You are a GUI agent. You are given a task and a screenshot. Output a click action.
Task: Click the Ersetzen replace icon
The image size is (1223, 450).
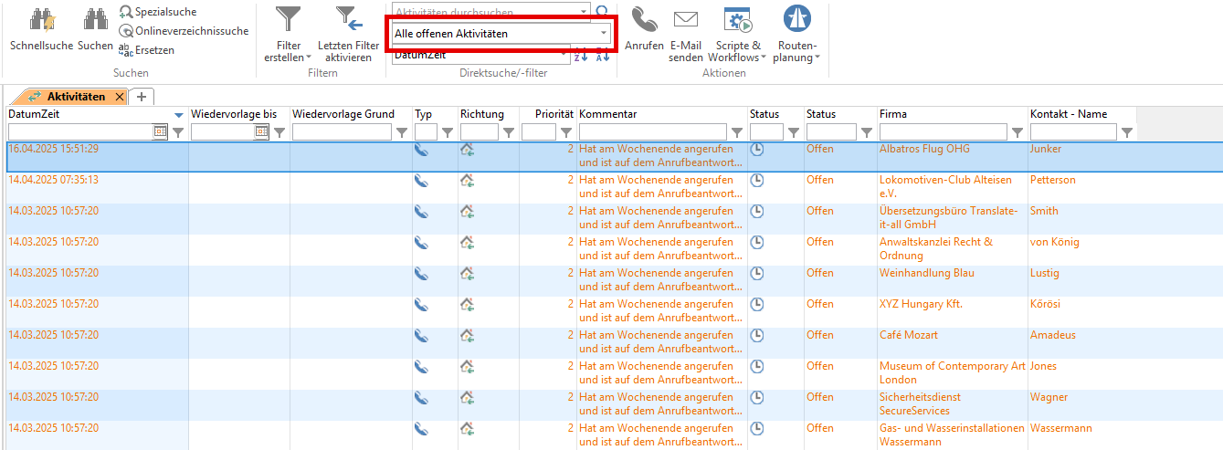[126, 50]
